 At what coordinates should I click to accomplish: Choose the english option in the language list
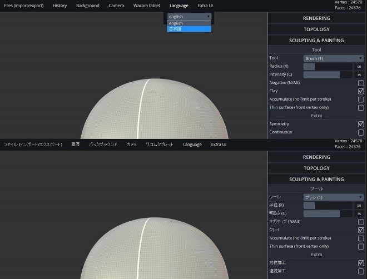pos(189,23)
